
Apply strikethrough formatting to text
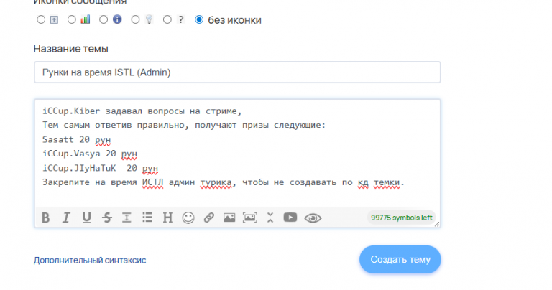pos(107,217)
